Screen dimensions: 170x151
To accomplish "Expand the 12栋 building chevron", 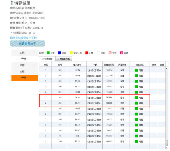I will tap(34, 52).
